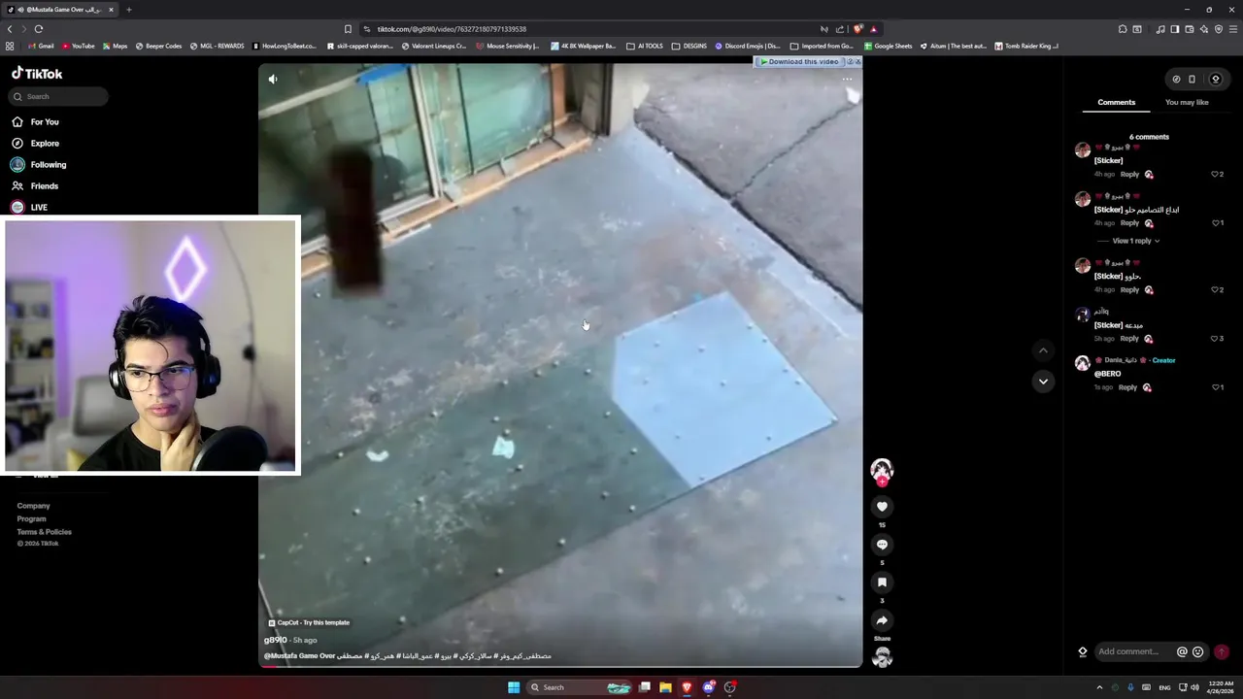Expand View 1 reply
The width and height of the screenshot is (1243, 699).
1135,241
